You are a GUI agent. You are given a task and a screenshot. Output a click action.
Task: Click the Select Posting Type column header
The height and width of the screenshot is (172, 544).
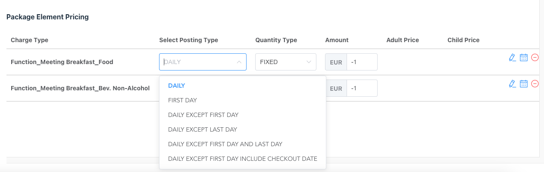(188, 40)
